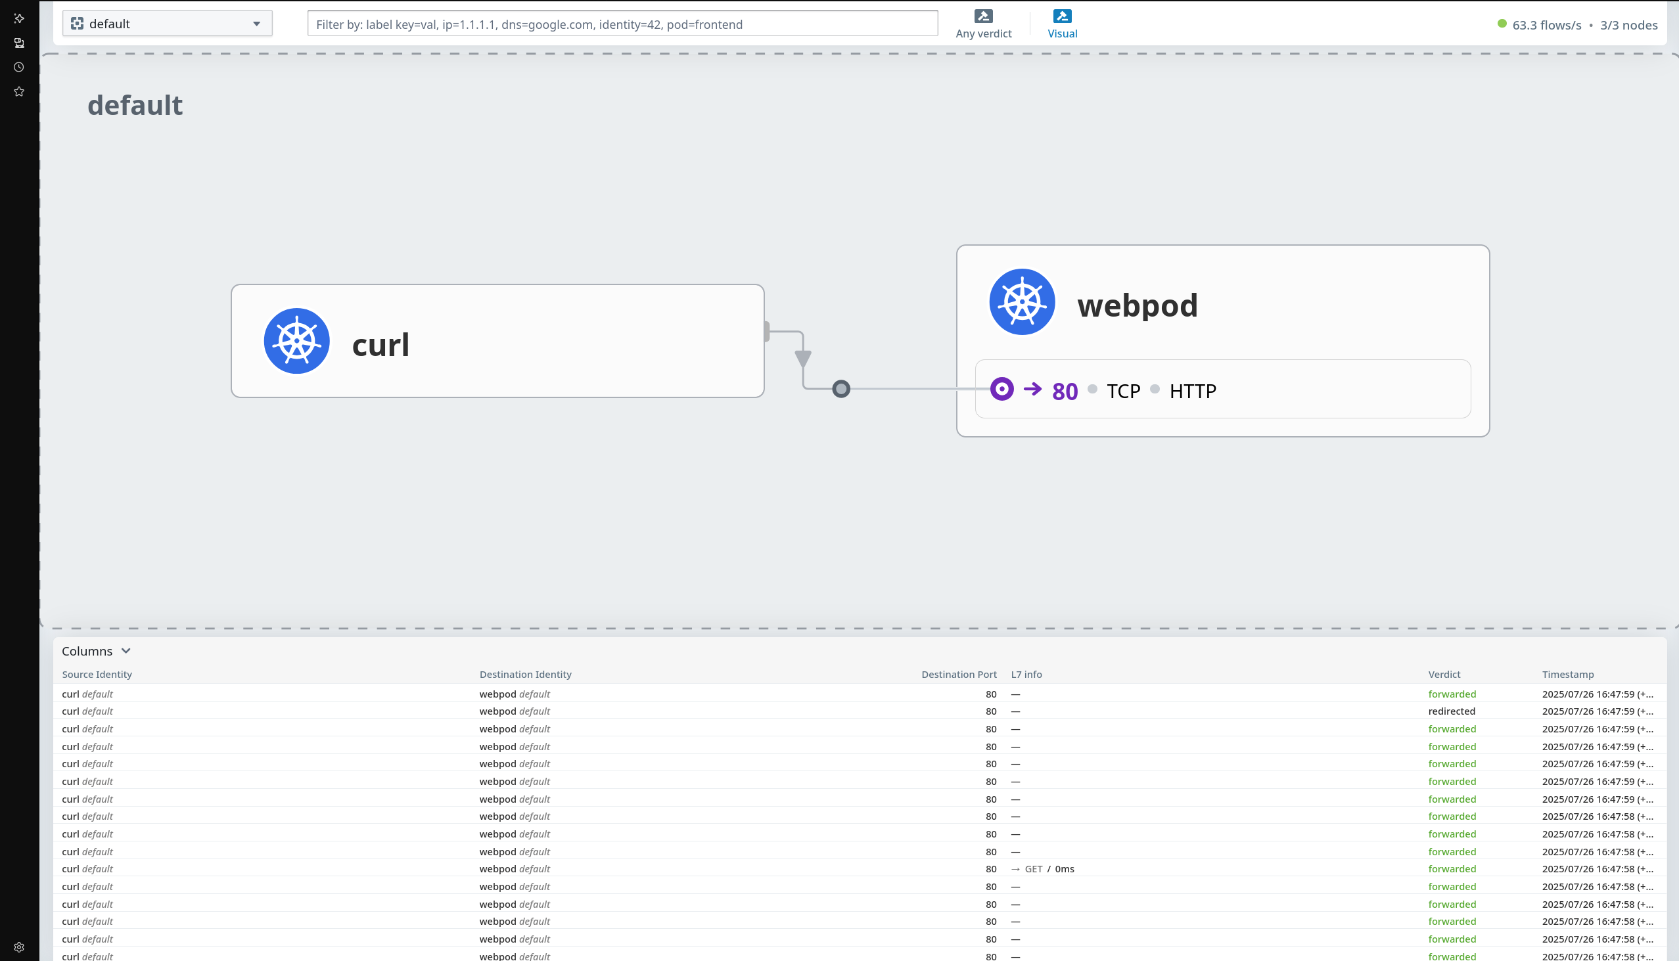Select the flow row with GET / 0ms
Screen dimensions: 1679x961
[859, 868]
